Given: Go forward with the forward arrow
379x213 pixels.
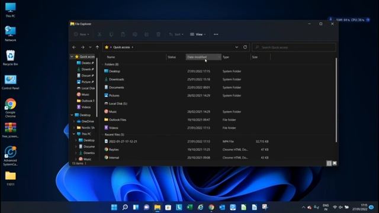Looking at the screenshot, I should 83,47.
